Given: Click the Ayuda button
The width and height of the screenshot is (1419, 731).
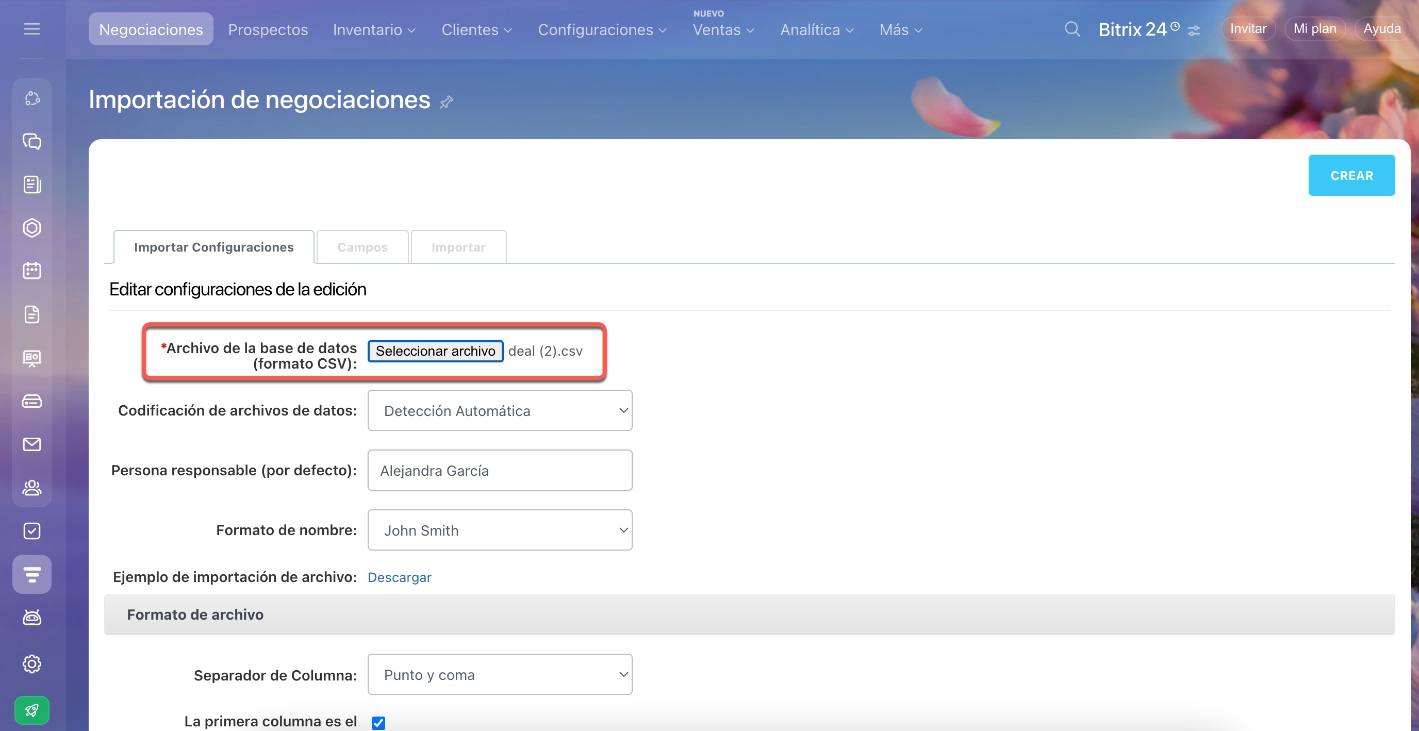Looking at the screenshot, I should pos(1381,29).
